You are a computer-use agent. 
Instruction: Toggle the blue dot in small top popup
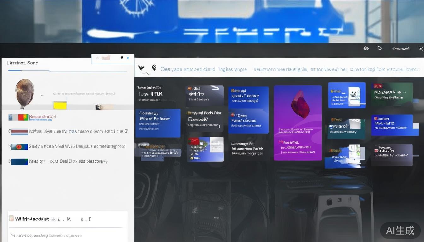(x=128, y=58)
